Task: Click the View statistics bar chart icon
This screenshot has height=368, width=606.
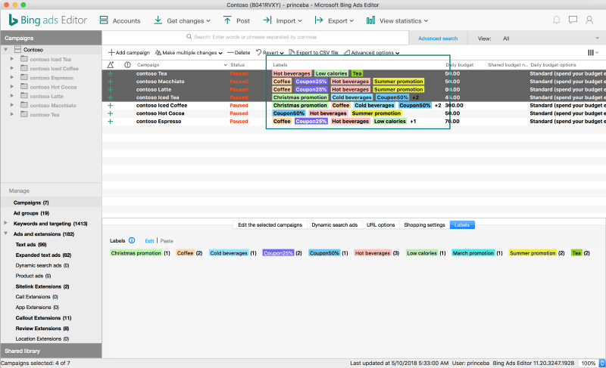Action: click(x=370, y=20)
